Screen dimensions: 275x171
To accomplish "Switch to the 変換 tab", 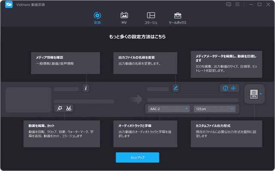I will (x=97, y=18).
